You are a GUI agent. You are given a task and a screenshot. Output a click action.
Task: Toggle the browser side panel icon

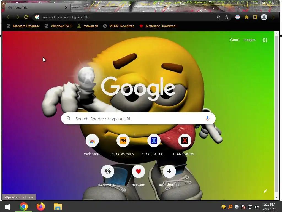click(x=255, y=17)
